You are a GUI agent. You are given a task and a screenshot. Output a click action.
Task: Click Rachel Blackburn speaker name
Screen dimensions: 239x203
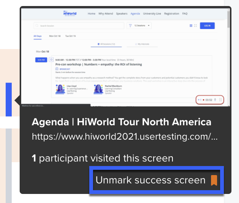pyautogui.click(x=113, y=86)
